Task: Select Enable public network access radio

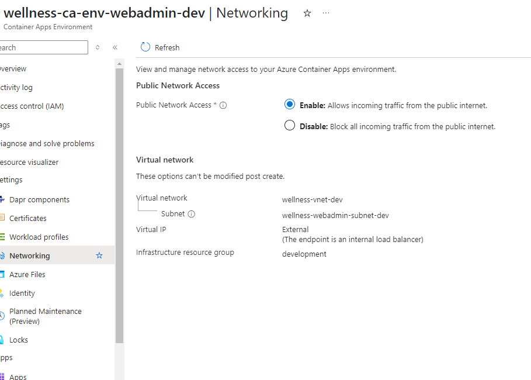Action: point(290,105)
